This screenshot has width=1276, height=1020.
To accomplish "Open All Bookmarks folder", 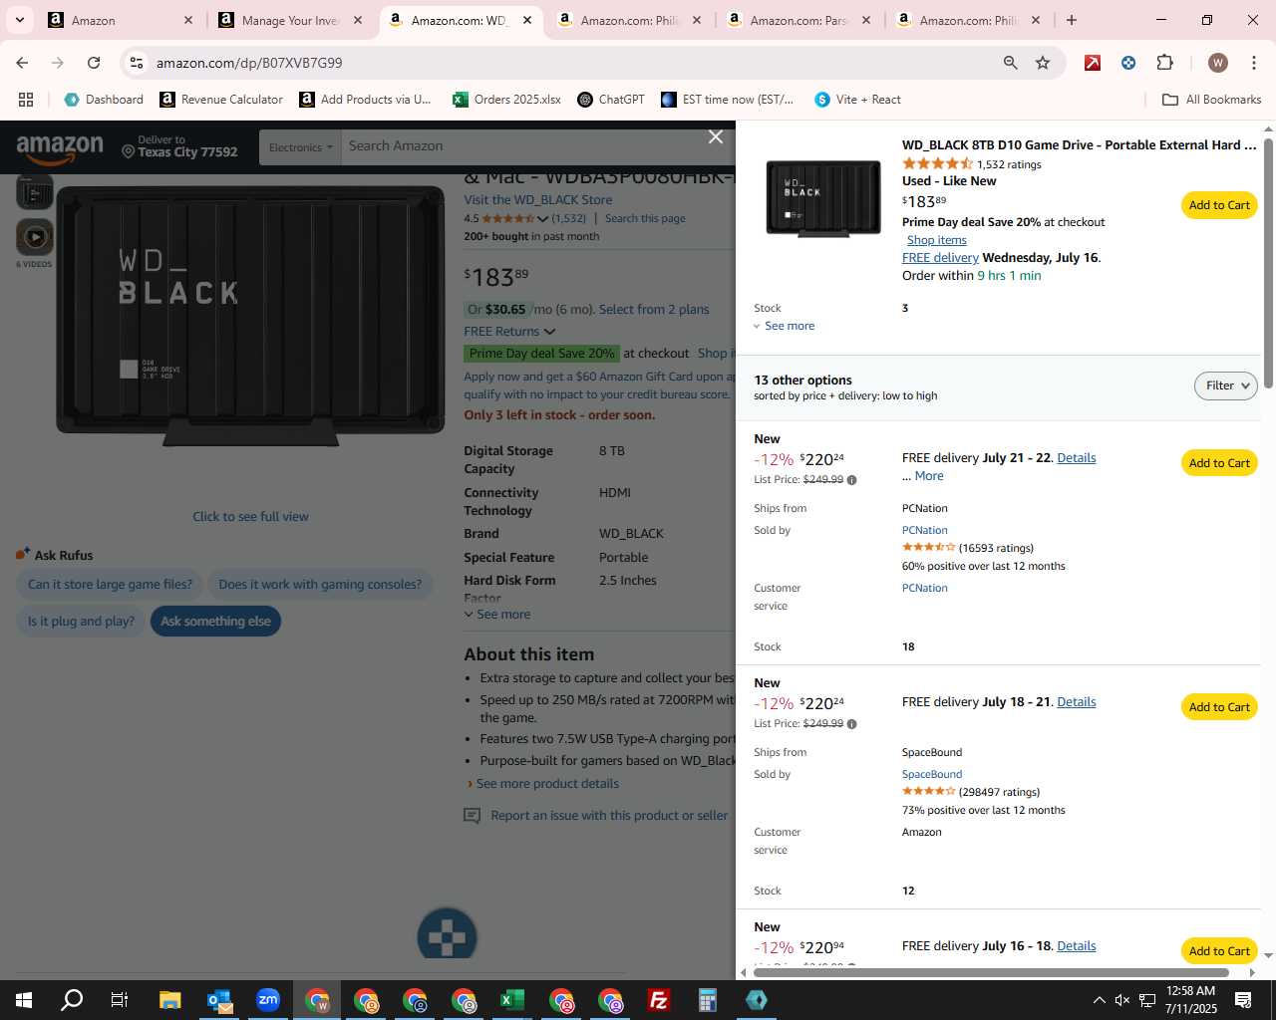I will (x=1212, y=100).
